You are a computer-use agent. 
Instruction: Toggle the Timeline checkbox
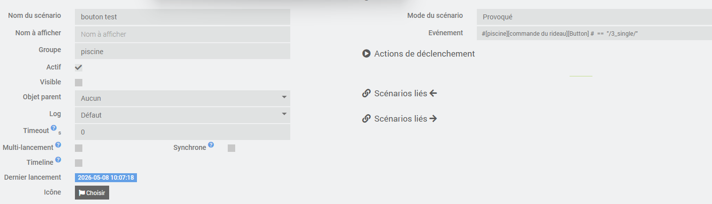point(78,163)
